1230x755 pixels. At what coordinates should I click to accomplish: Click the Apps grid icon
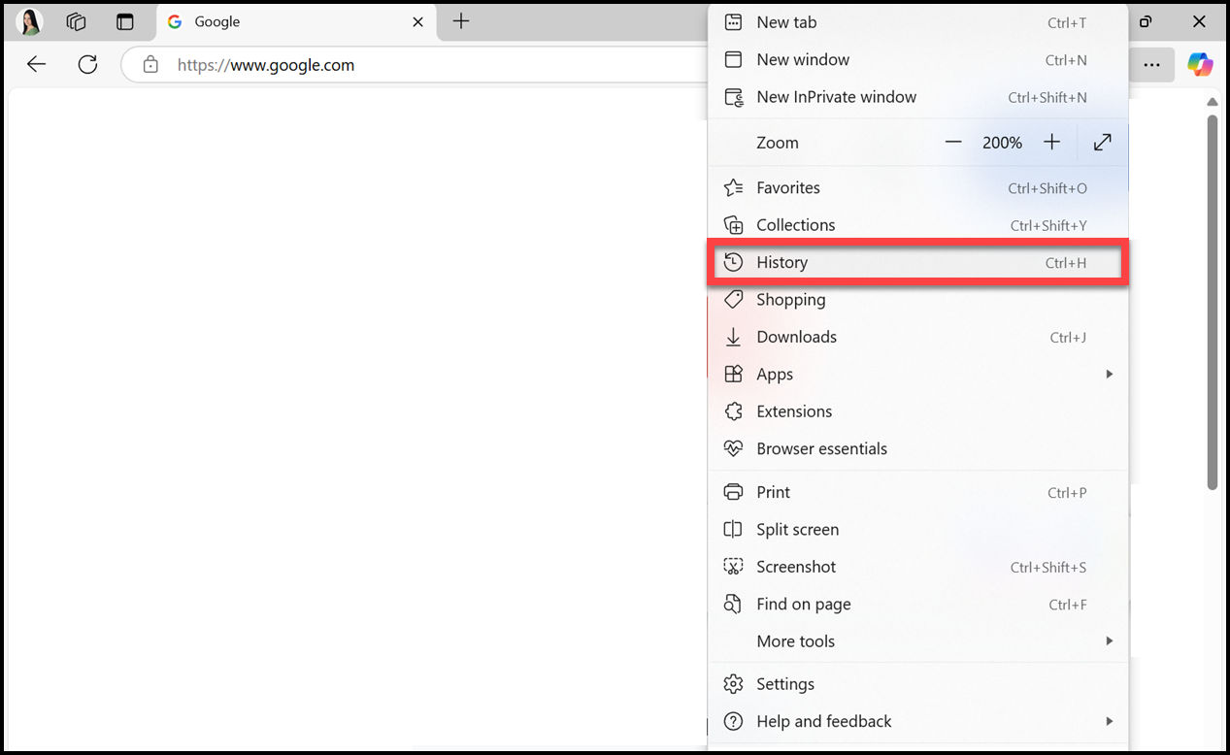click(734, 375)
